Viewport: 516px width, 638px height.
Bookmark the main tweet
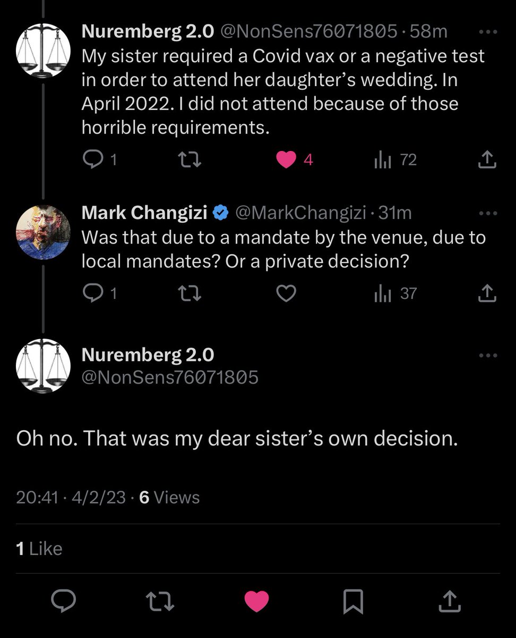click(x=354, y=601)
